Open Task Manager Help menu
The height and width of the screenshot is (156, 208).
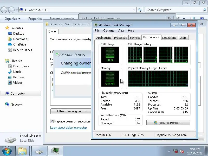[131, 31]
